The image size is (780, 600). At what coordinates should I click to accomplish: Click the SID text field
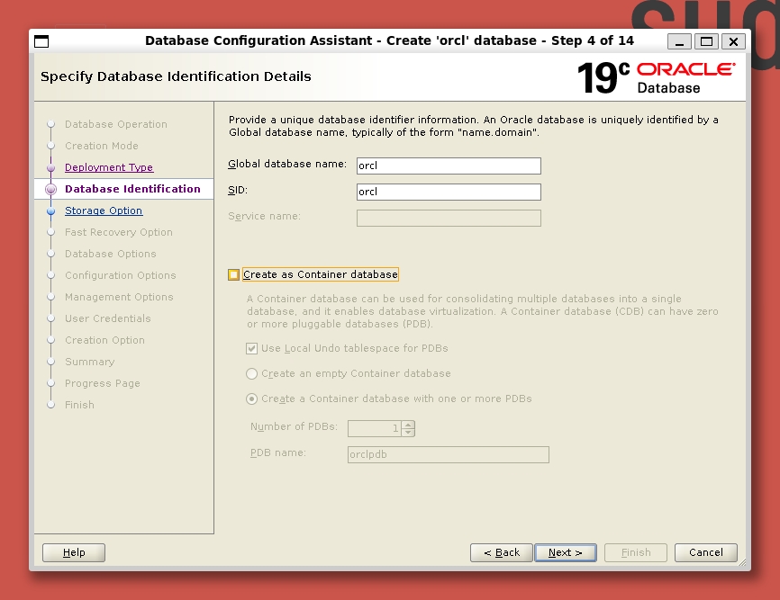449,192
